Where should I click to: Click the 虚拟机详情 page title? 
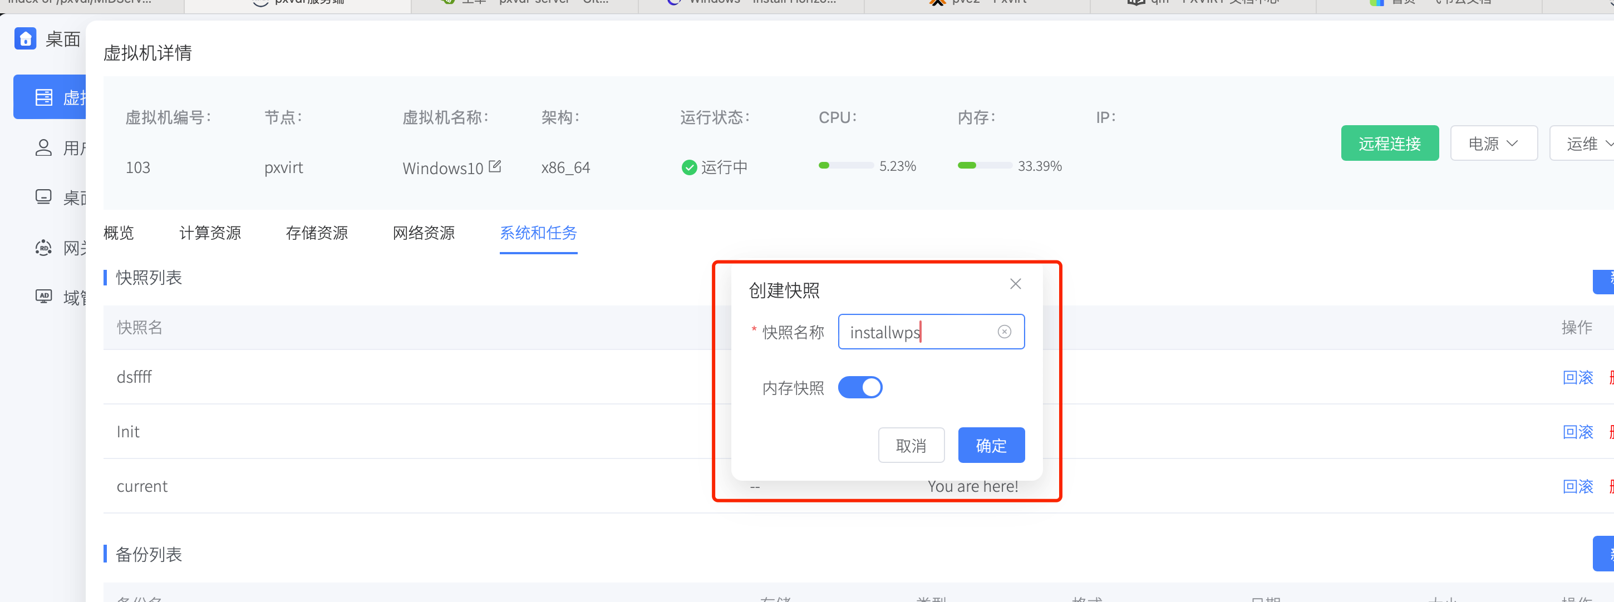pos(147,53)
